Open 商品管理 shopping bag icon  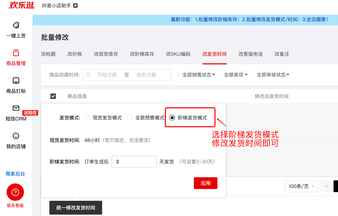[16, 53]
